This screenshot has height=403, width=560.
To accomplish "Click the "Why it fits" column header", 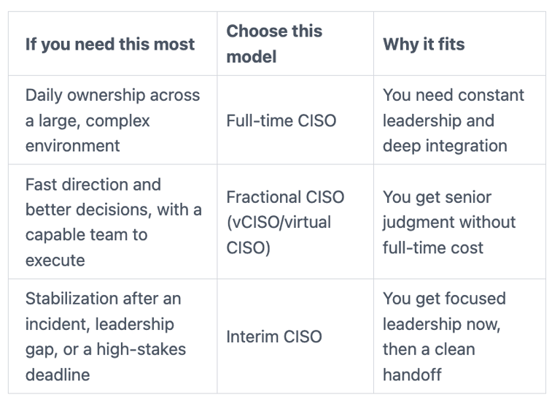I will tap(424, 44).
